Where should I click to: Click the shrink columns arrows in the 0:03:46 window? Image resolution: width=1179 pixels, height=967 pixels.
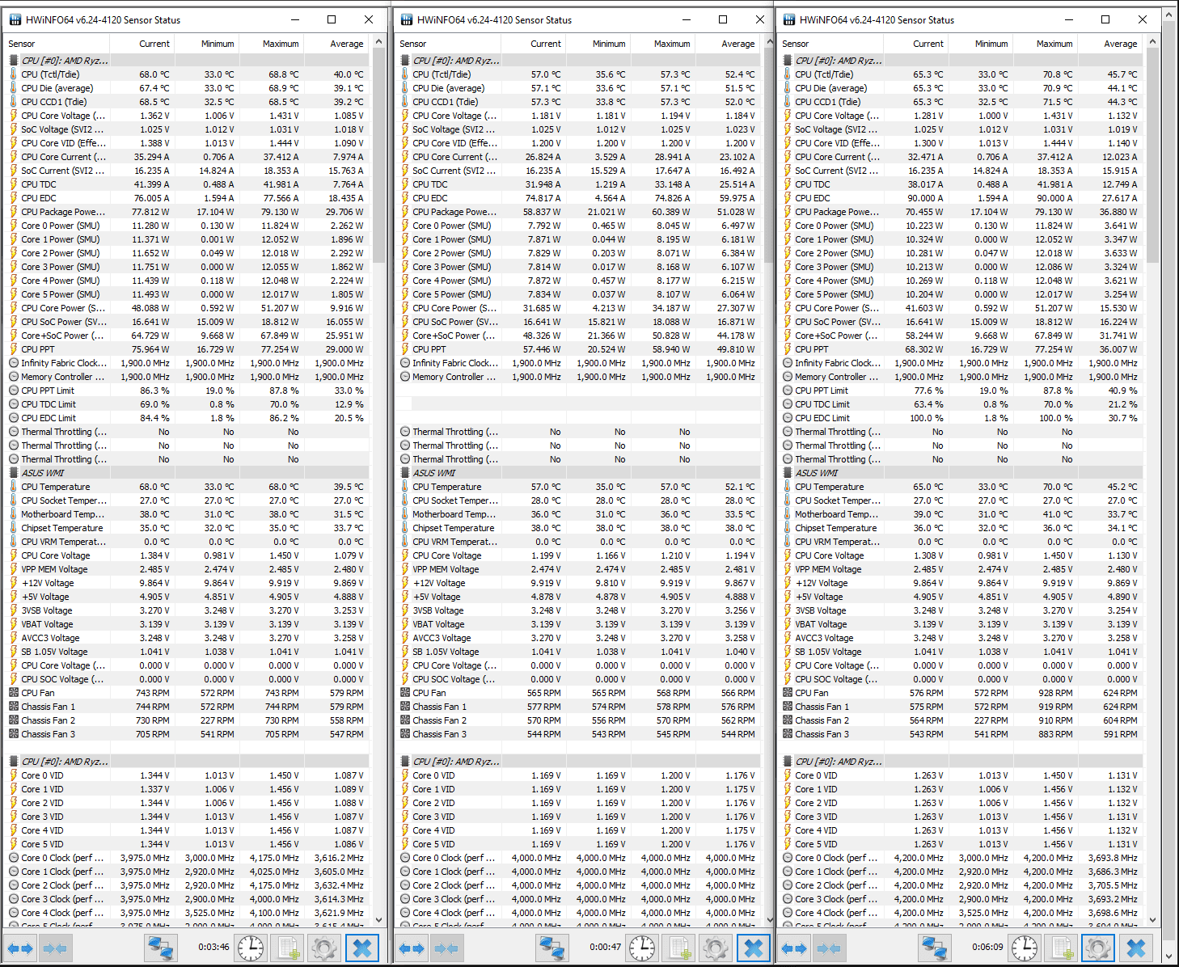tap(54, 948)
